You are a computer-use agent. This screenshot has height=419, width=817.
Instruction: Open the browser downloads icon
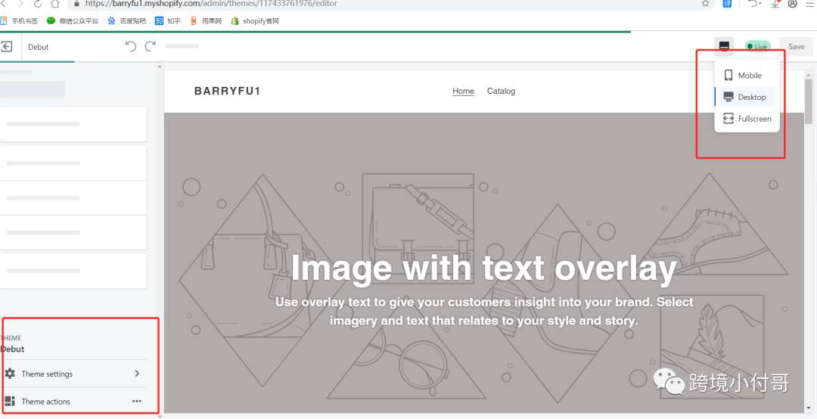[x=775, y=4]
